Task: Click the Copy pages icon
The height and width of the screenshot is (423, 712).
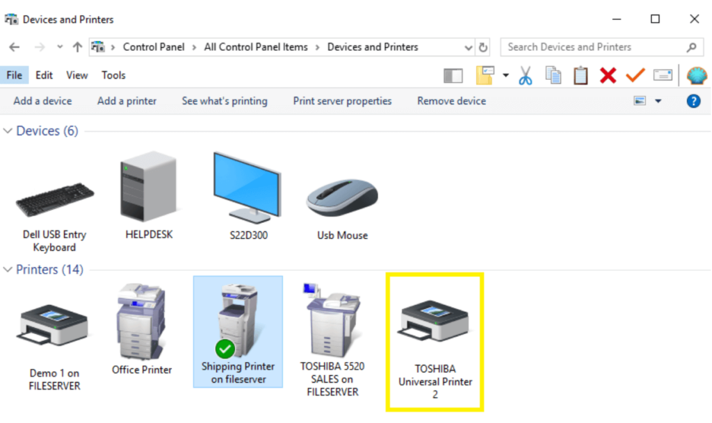Action: pos(553,75)
